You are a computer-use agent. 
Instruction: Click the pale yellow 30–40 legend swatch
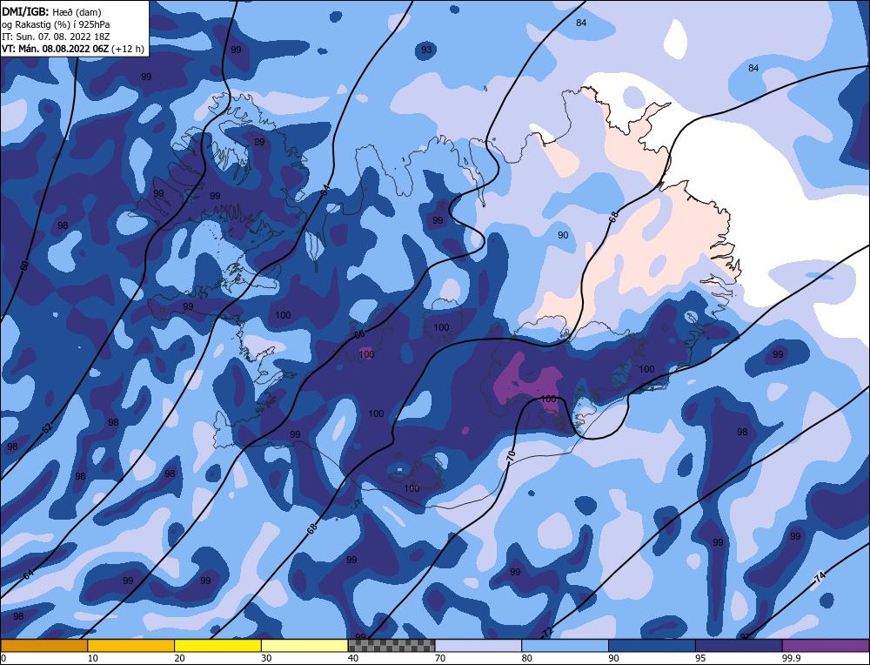click(x=304, y=646)
